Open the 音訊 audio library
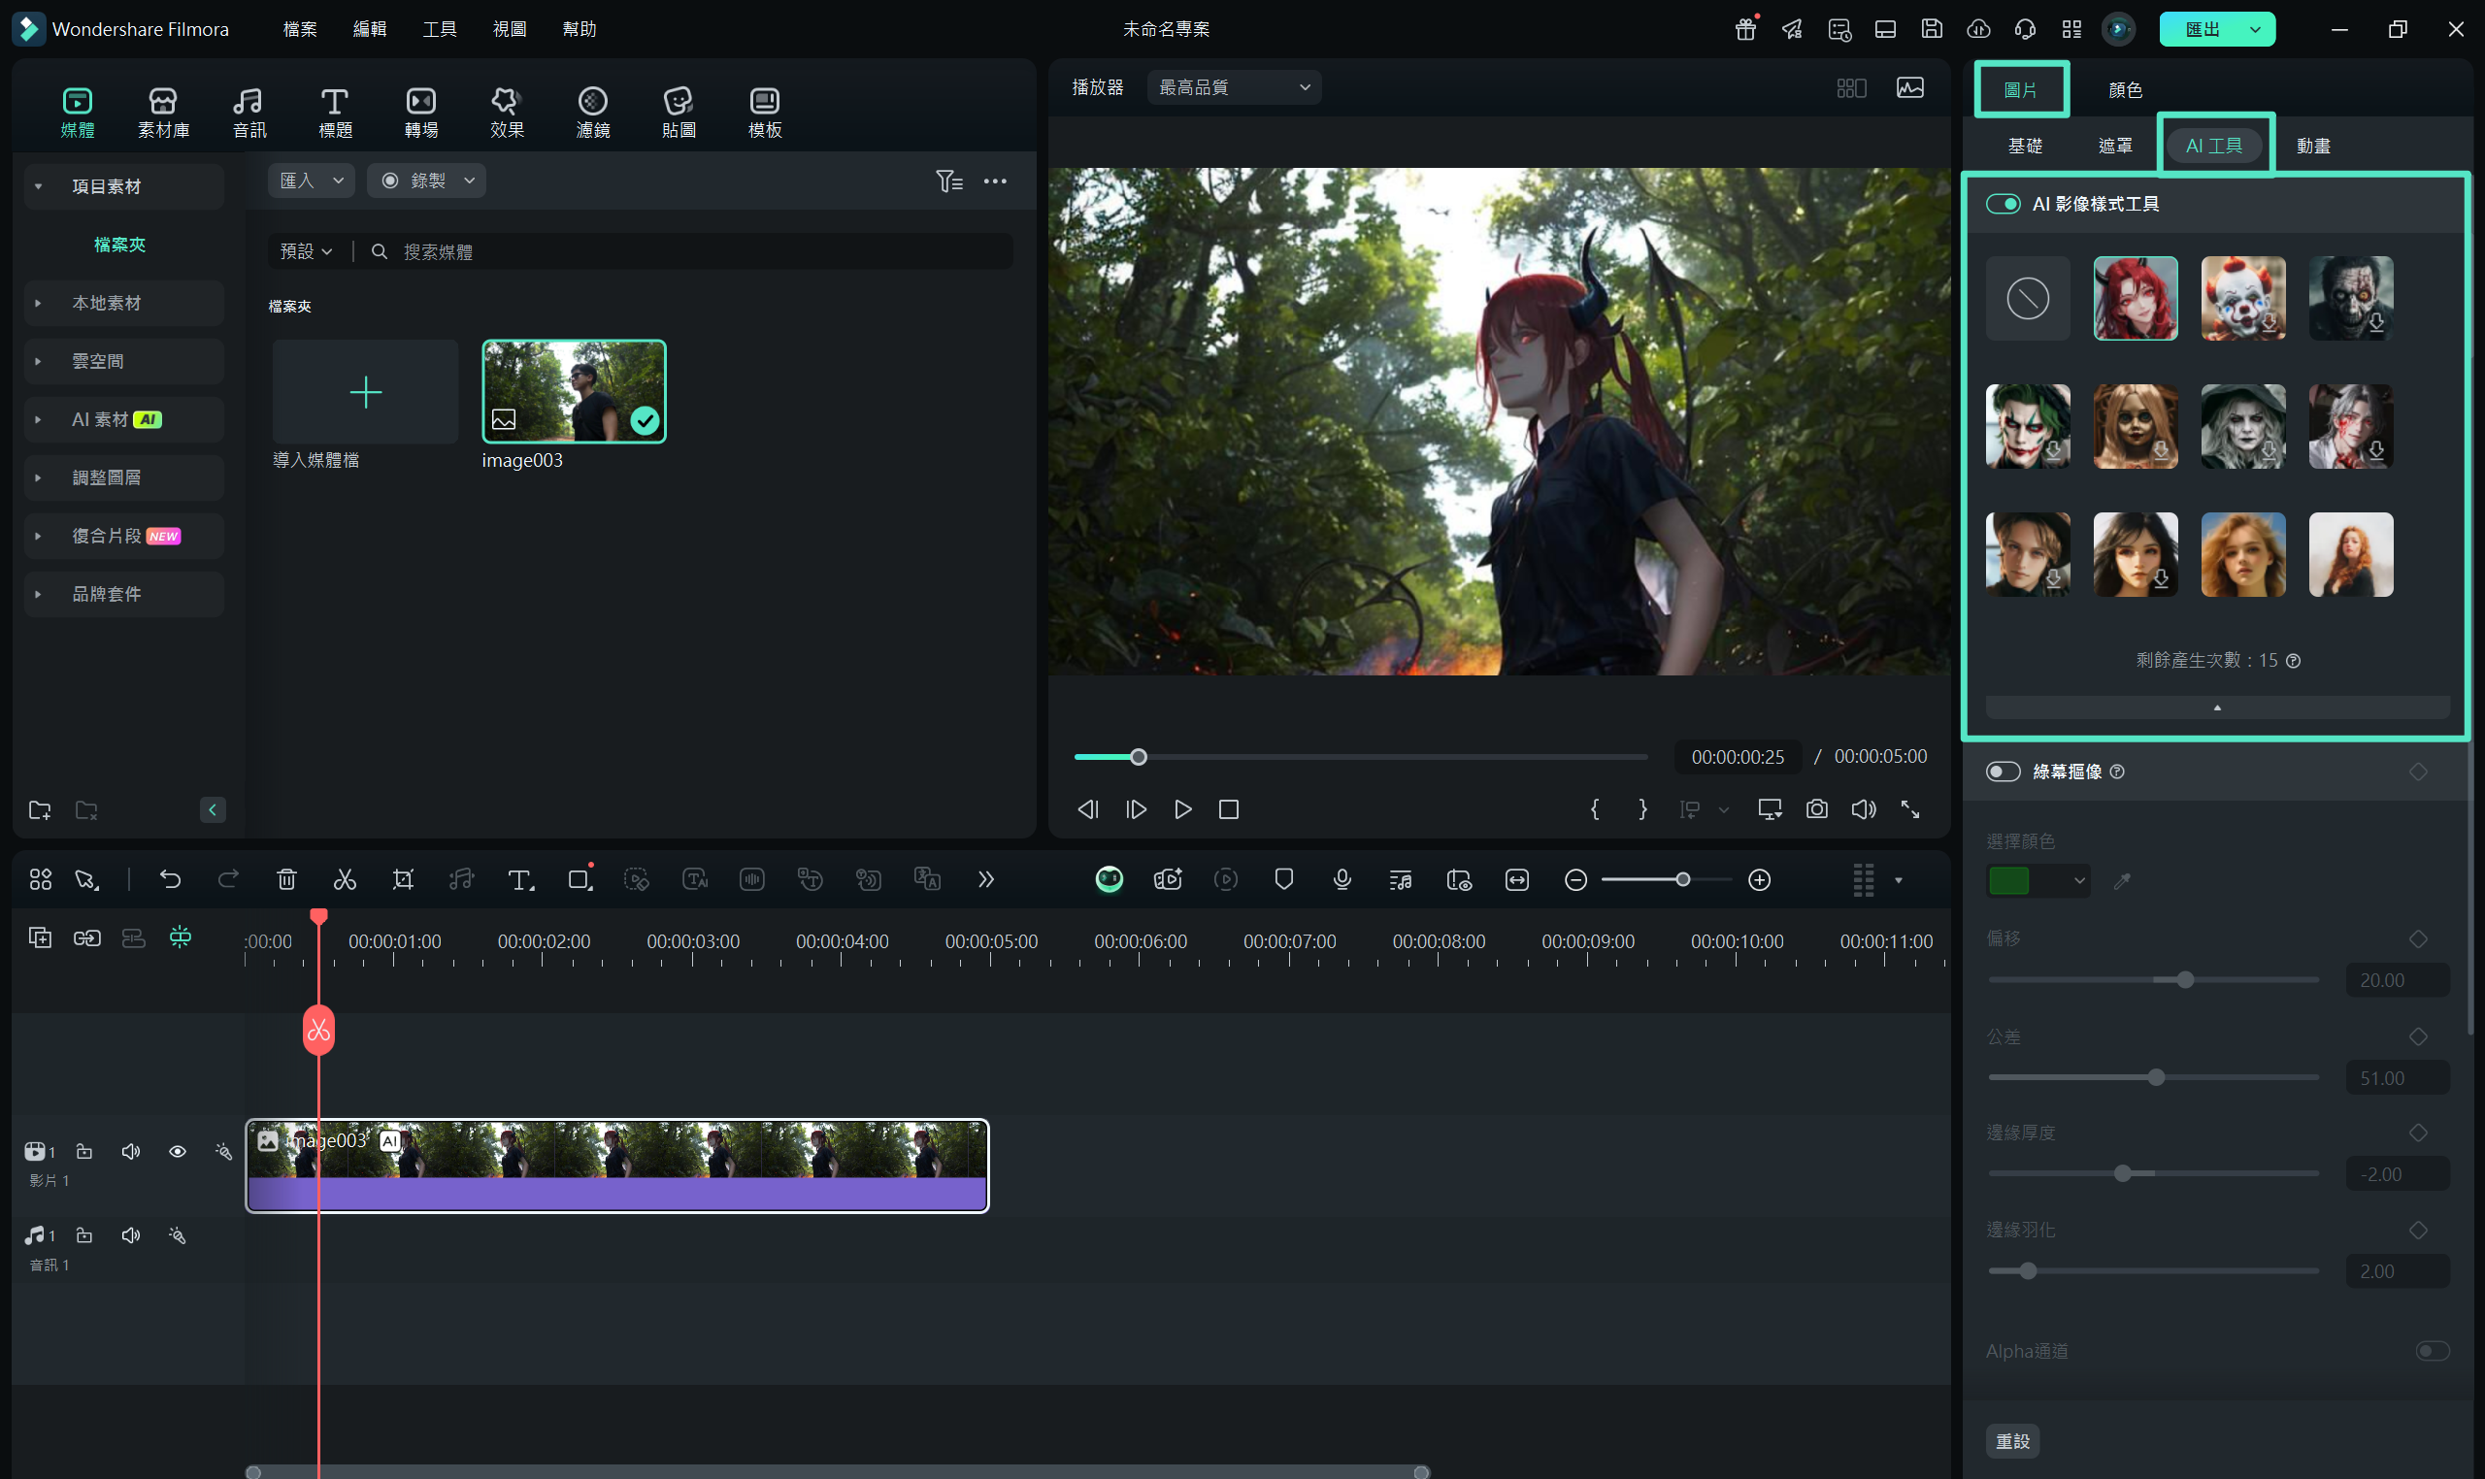The height and width of the screenshot is (1479, 2485). click(249, 112)
